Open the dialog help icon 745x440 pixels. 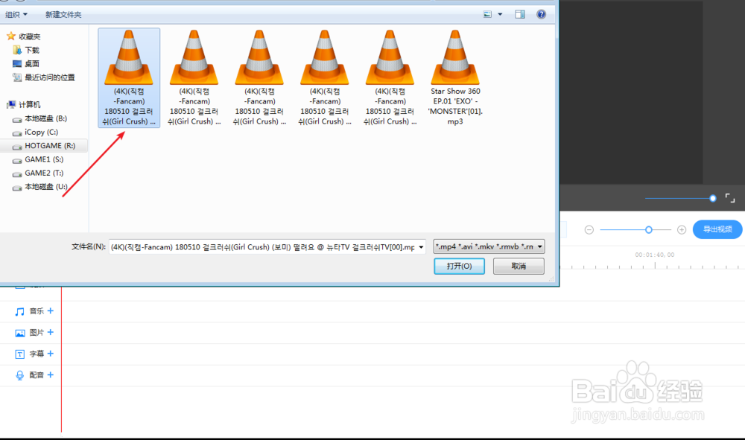tap(541, 14)
